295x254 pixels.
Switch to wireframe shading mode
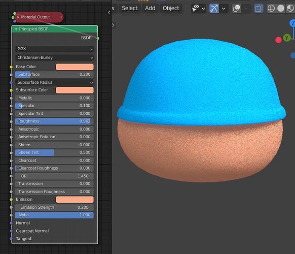[271, 9]
